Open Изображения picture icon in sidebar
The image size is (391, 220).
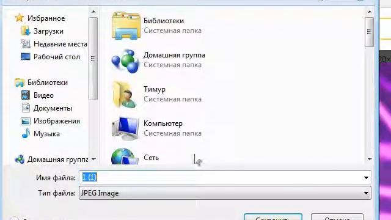pos(26,121)
